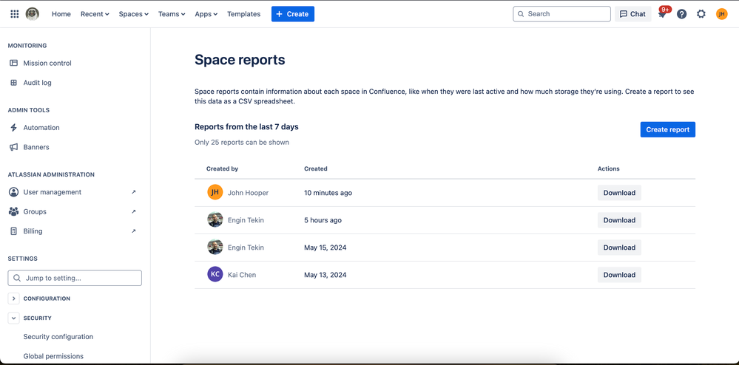The image size is (739, 365).
Task: Click User management link
Action: pos(53,192)
